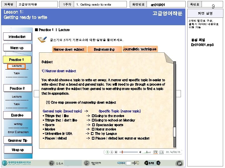
Task: Adjust the volume level slider
Action: pyautogui.click(x=147, y=152)
